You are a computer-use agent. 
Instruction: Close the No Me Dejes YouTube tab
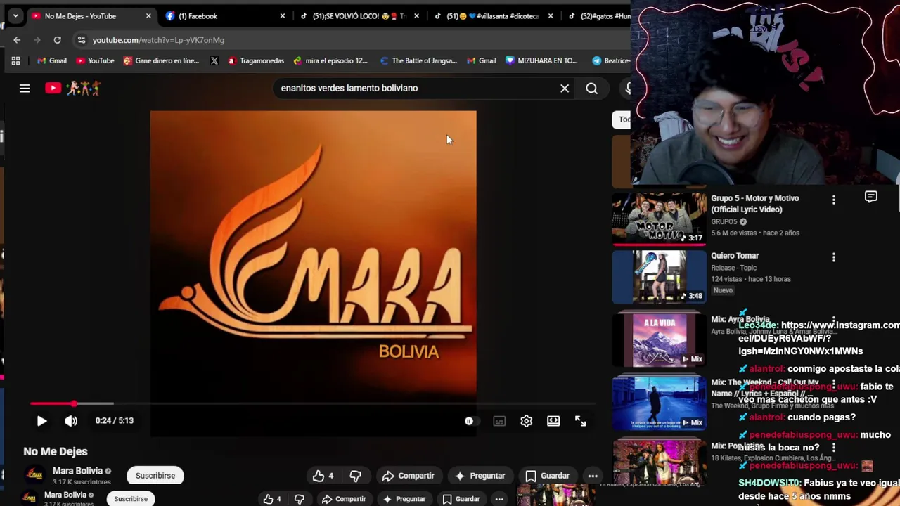[x=148, y=16]
